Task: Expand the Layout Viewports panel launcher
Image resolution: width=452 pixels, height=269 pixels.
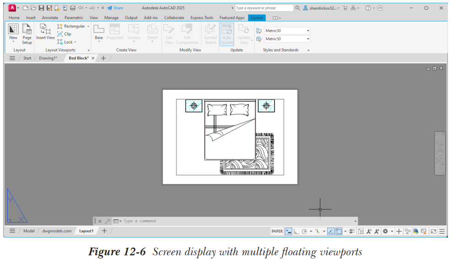Action: pyautogui.click(x=89, y=50)
